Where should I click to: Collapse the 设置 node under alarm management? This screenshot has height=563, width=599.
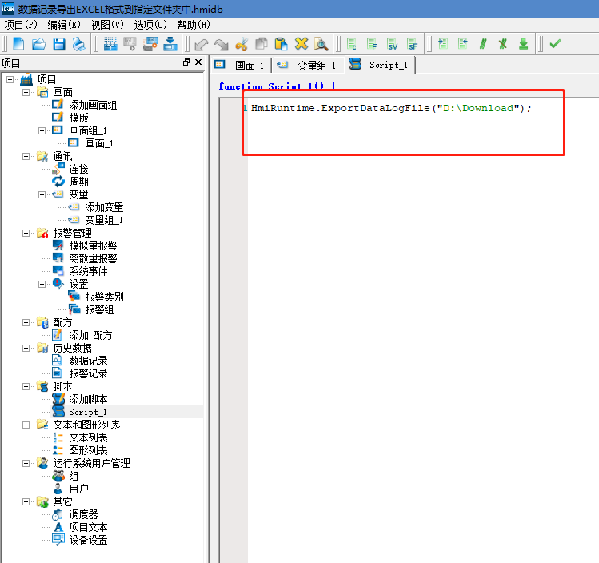(x=42, y=284)
